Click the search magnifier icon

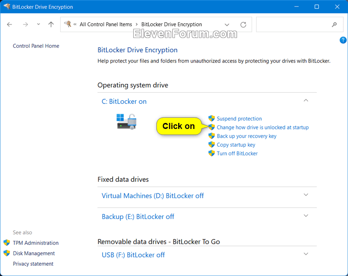click(x=334, y=25)
